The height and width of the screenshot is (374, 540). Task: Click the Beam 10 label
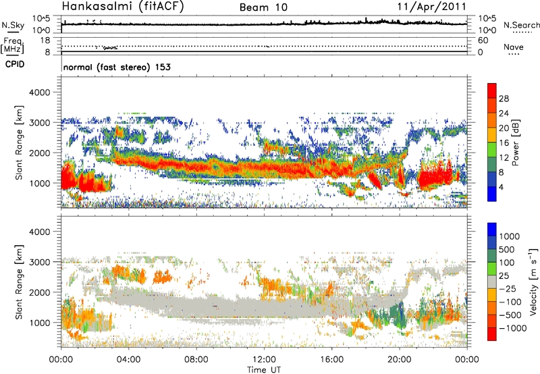[263, 7]
